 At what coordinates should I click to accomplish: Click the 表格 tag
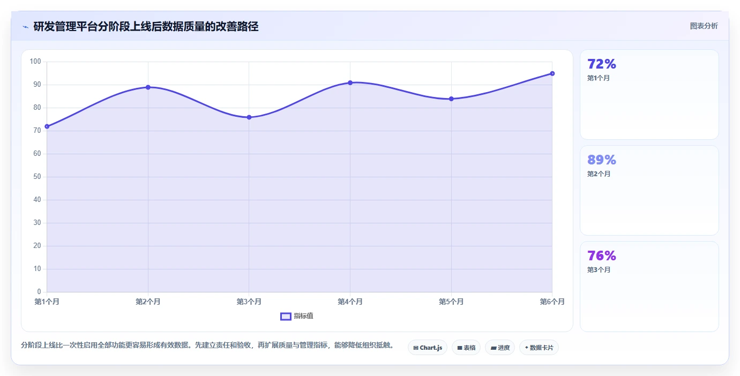pos(466,348)
